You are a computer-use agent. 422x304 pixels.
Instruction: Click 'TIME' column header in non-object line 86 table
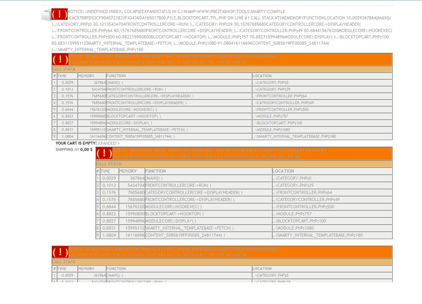point(62,269)
